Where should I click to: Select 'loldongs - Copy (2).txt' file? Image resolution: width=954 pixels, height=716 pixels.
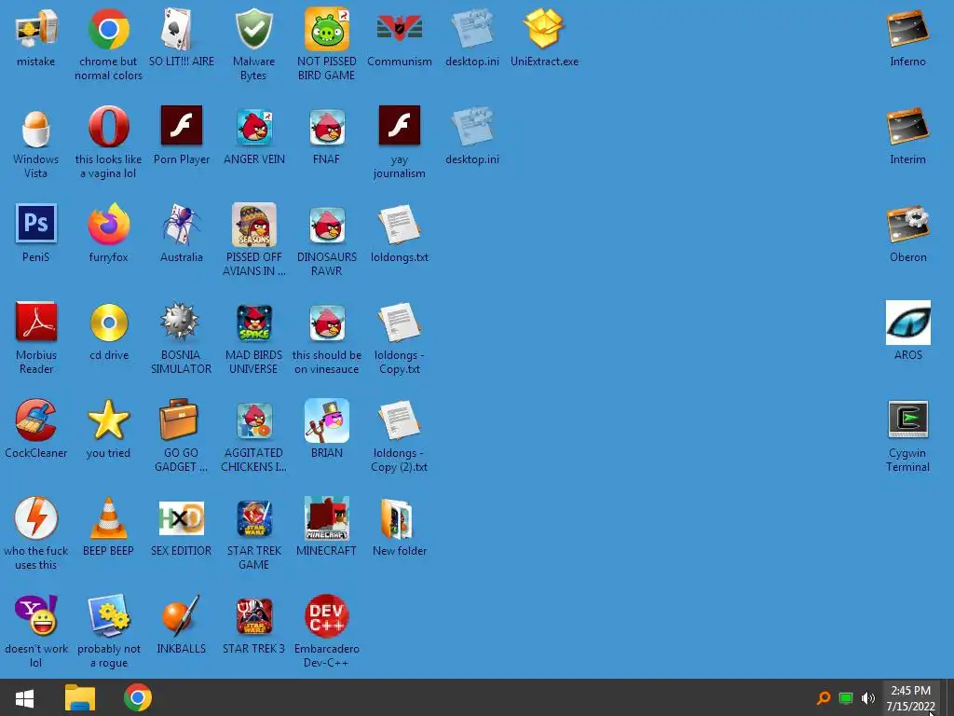pyautogui.click(x=399, y=420)
